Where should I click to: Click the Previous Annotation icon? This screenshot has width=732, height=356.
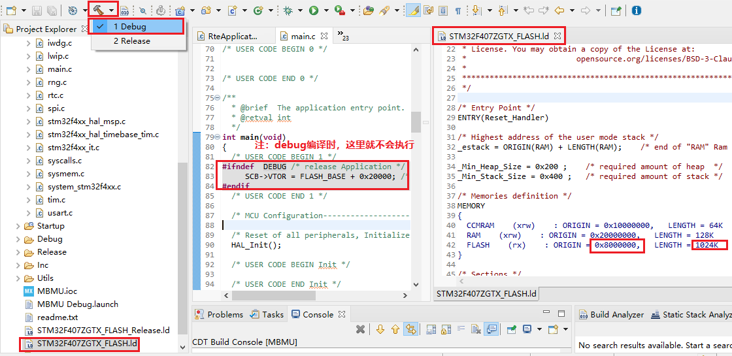[503, 10]
